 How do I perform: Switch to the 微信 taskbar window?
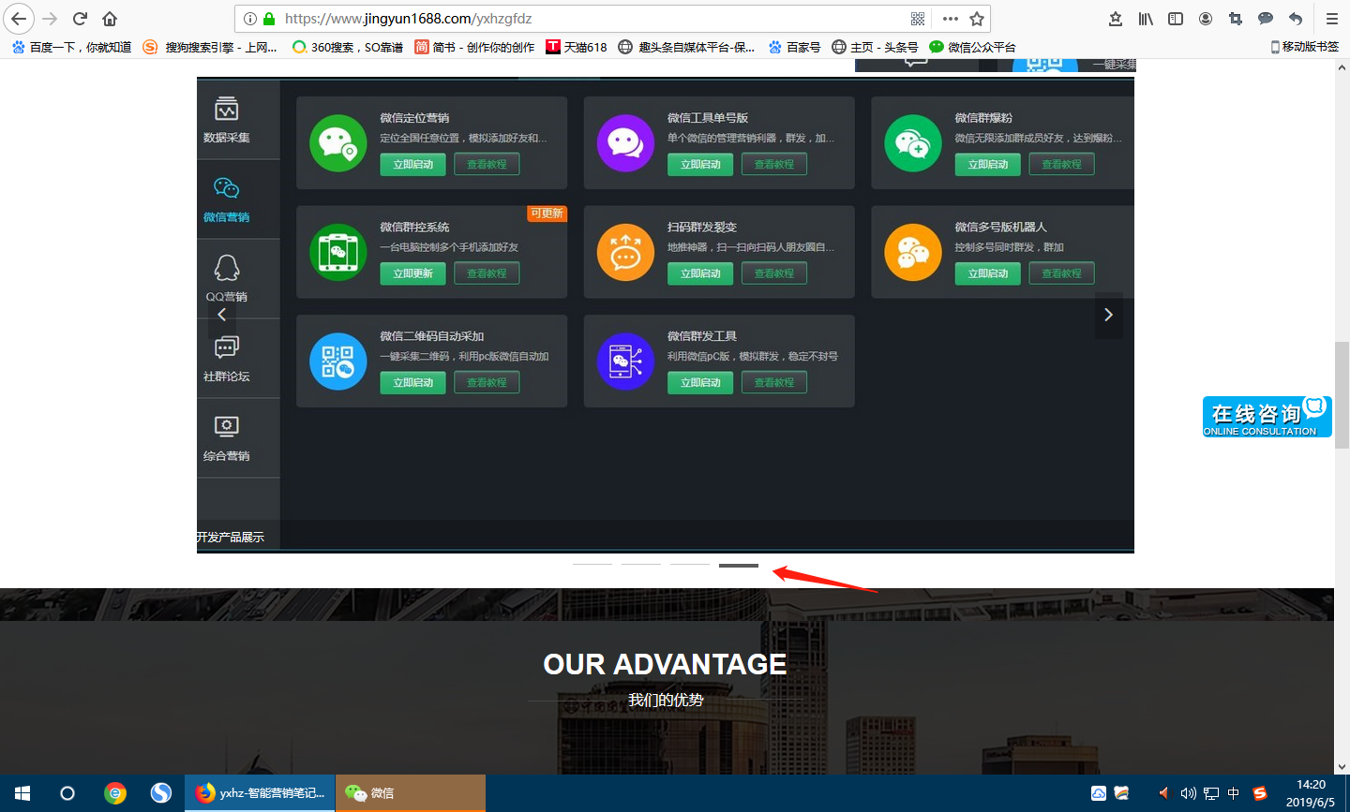click(x=411, y=793)
